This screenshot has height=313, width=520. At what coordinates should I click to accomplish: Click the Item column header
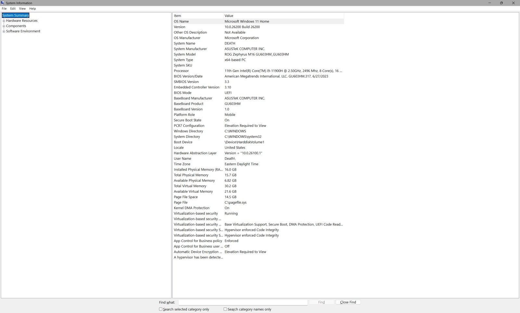click(x=198, y=16)
